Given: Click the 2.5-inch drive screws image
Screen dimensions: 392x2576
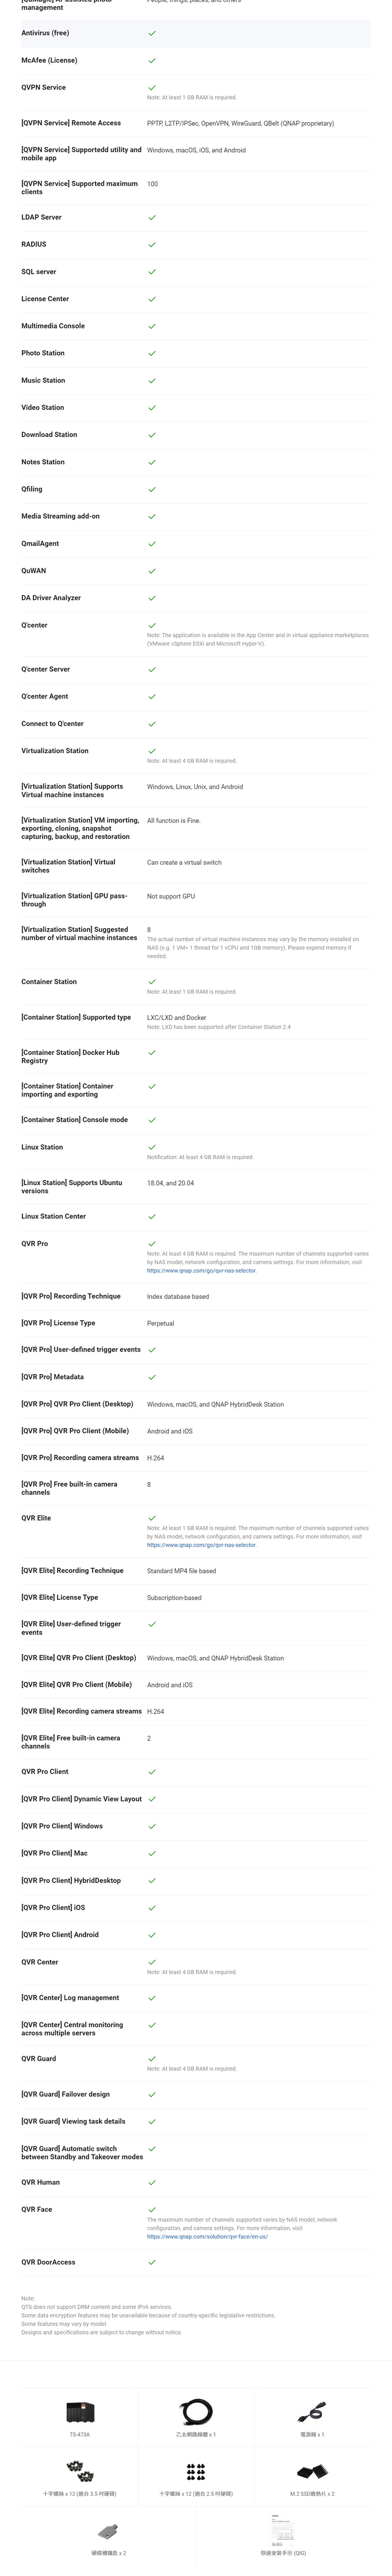Looking at the screenshot, I should (x=196, y=2472).
